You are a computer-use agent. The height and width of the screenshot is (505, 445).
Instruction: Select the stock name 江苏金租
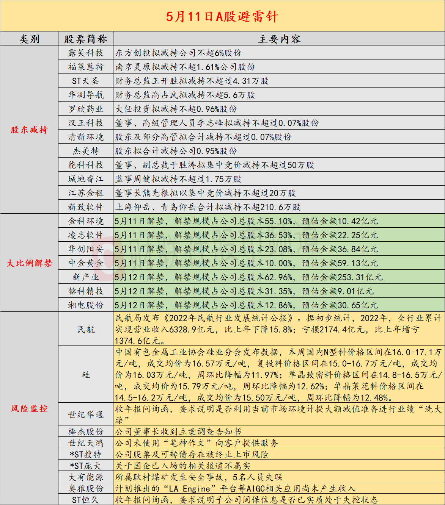point(86,193)
